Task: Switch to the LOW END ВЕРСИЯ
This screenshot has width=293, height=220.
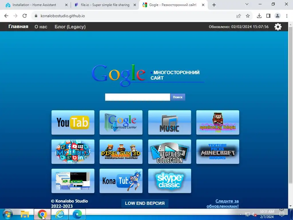Action: tap(145, 203)
